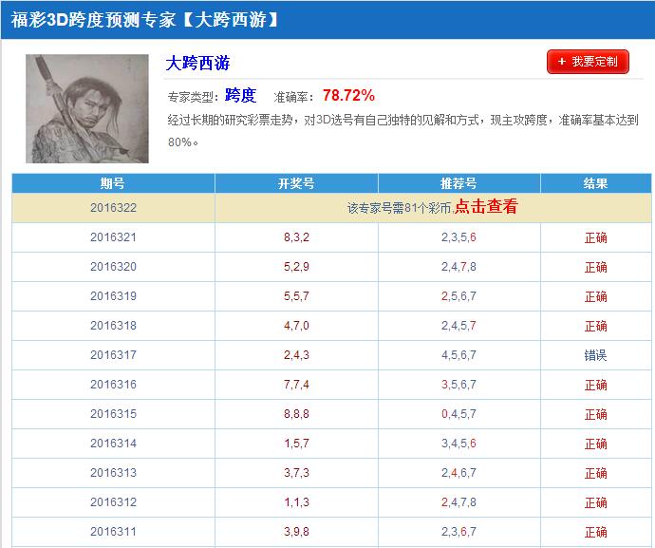Click recommended numbers 2,3,6,7
655x548 pixels.
coord(458,532)
